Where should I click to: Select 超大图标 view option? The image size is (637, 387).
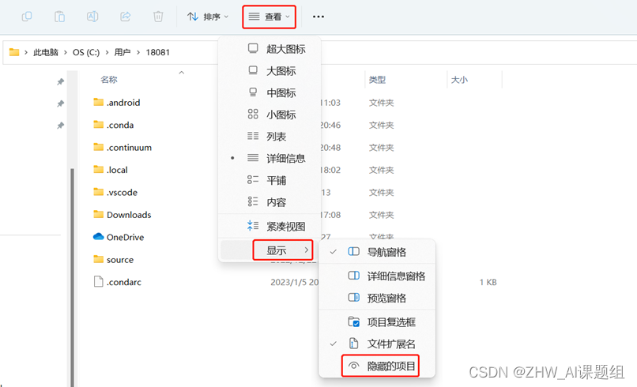click(x=269, y=49)
